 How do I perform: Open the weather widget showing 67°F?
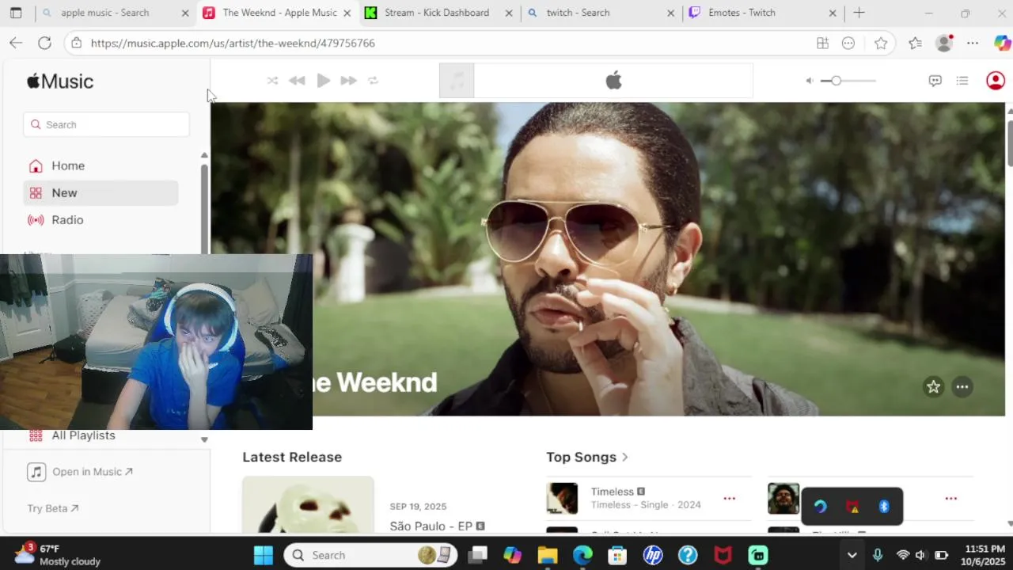(x=58, y=555)
